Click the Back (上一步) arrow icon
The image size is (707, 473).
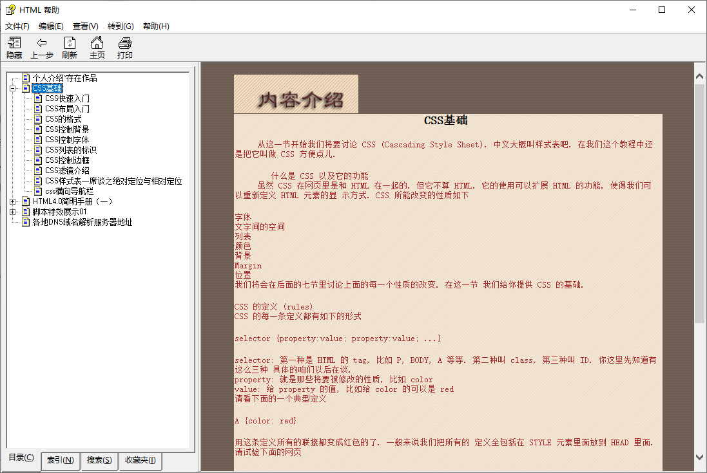point(42,43)
